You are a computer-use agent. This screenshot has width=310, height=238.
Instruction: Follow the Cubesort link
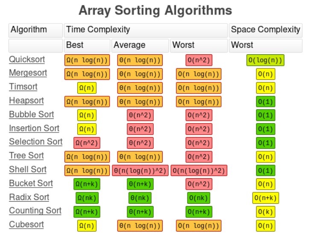pos(26,225)
